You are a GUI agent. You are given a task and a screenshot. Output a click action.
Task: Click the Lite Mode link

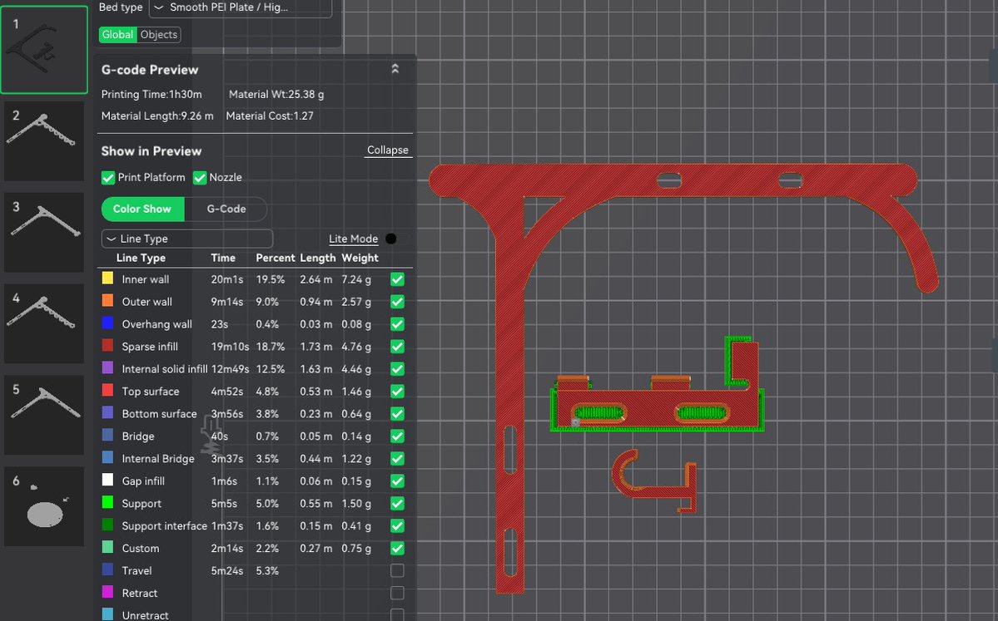click(353, 239)
